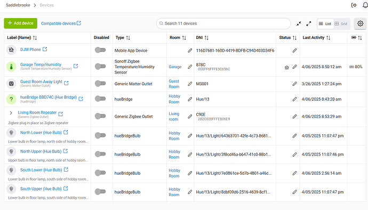Open Living room link for Repeater
The image size is (368, 210).
click(174, 116)
